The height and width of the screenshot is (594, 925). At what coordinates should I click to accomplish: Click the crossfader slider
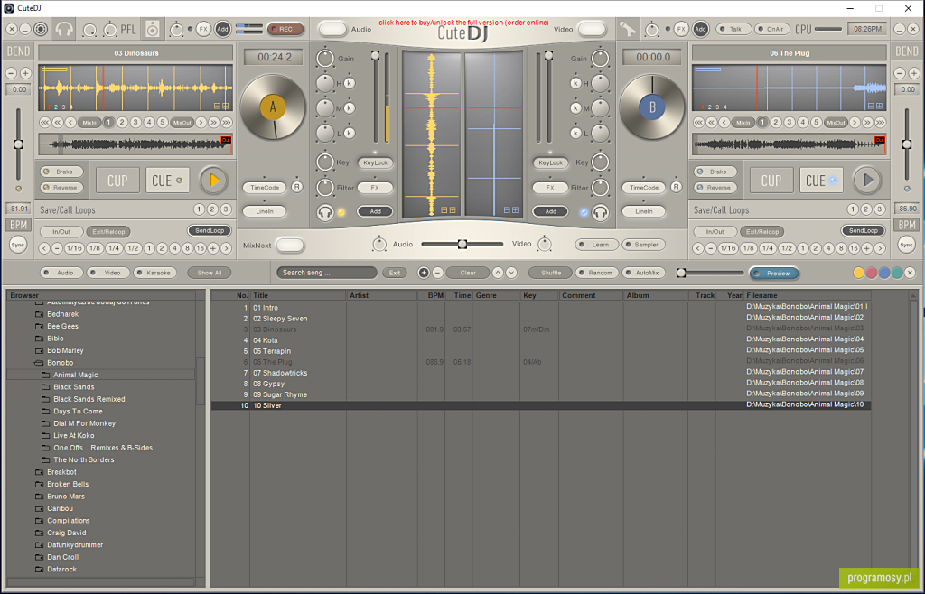coord(462,244)
